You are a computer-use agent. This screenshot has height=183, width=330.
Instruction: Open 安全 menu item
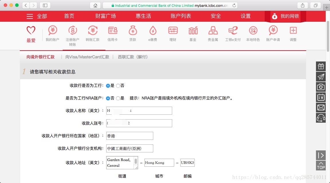point(216,16)
